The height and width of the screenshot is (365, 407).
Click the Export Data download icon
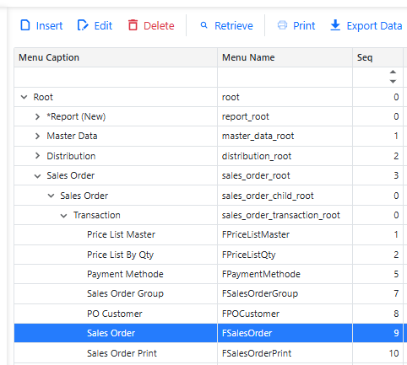click(335, 25)
